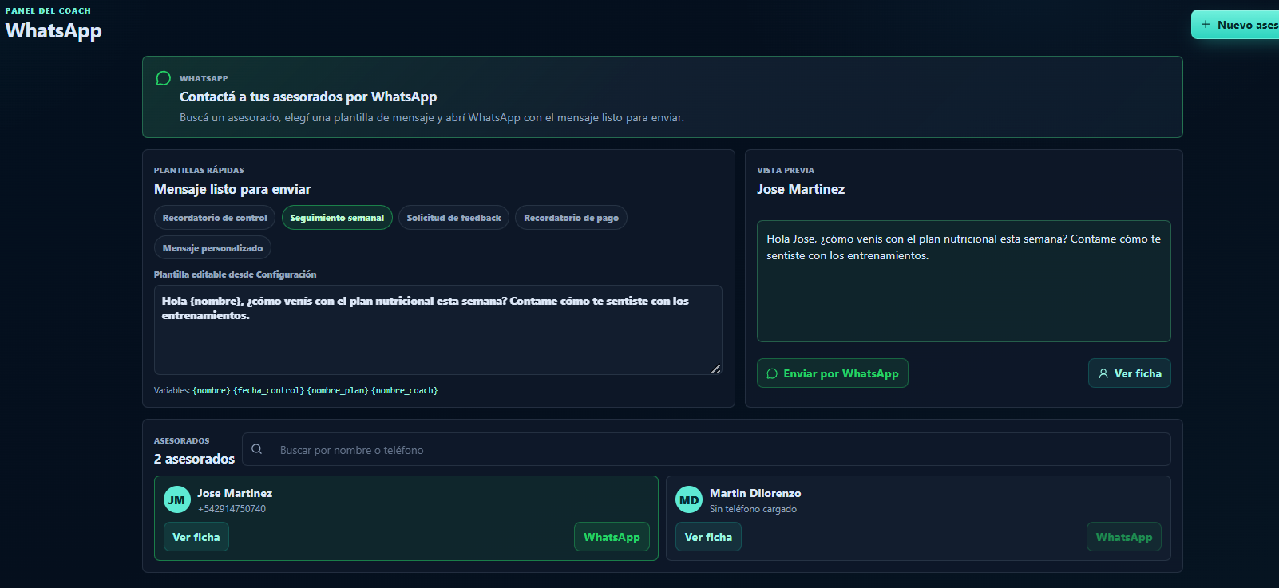Click the JM avatar for Jose Martinez

click(x=176, y=500)
